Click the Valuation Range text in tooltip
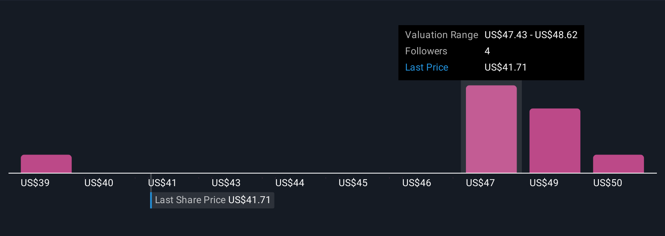The width and height of the screenshot is (665, 236). (442, 35)
